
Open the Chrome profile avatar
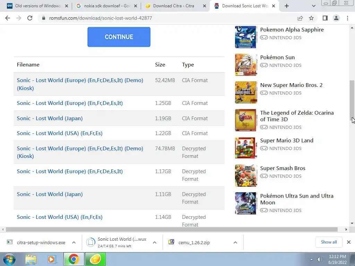pos(336,18)
